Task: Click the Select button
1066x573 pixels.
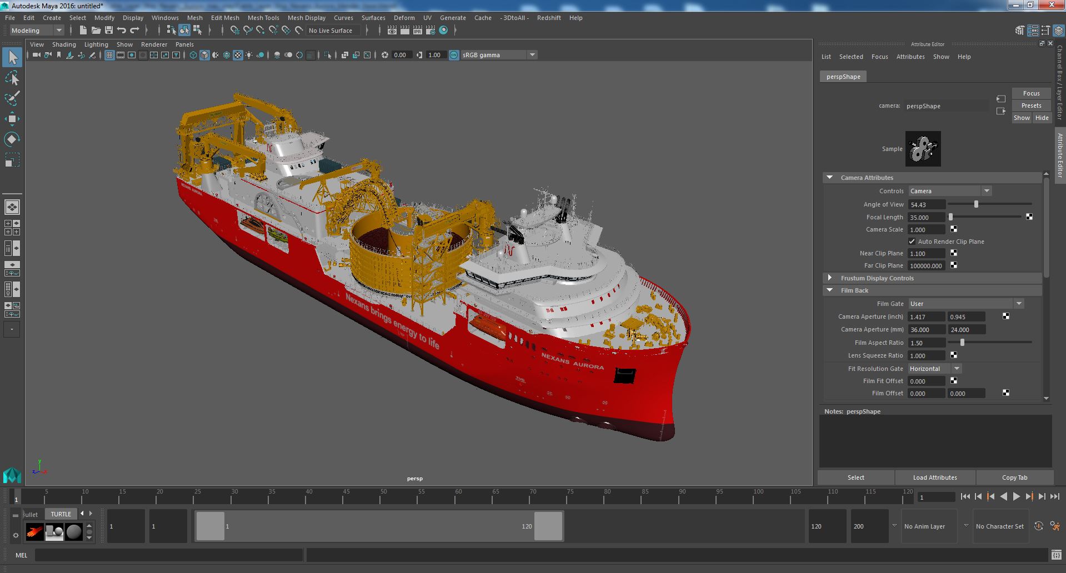Action: pyautogui.click(x=855, y=477)
